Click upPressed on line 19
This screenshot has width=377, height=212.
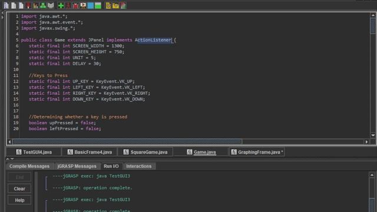[x=61, y=122]
